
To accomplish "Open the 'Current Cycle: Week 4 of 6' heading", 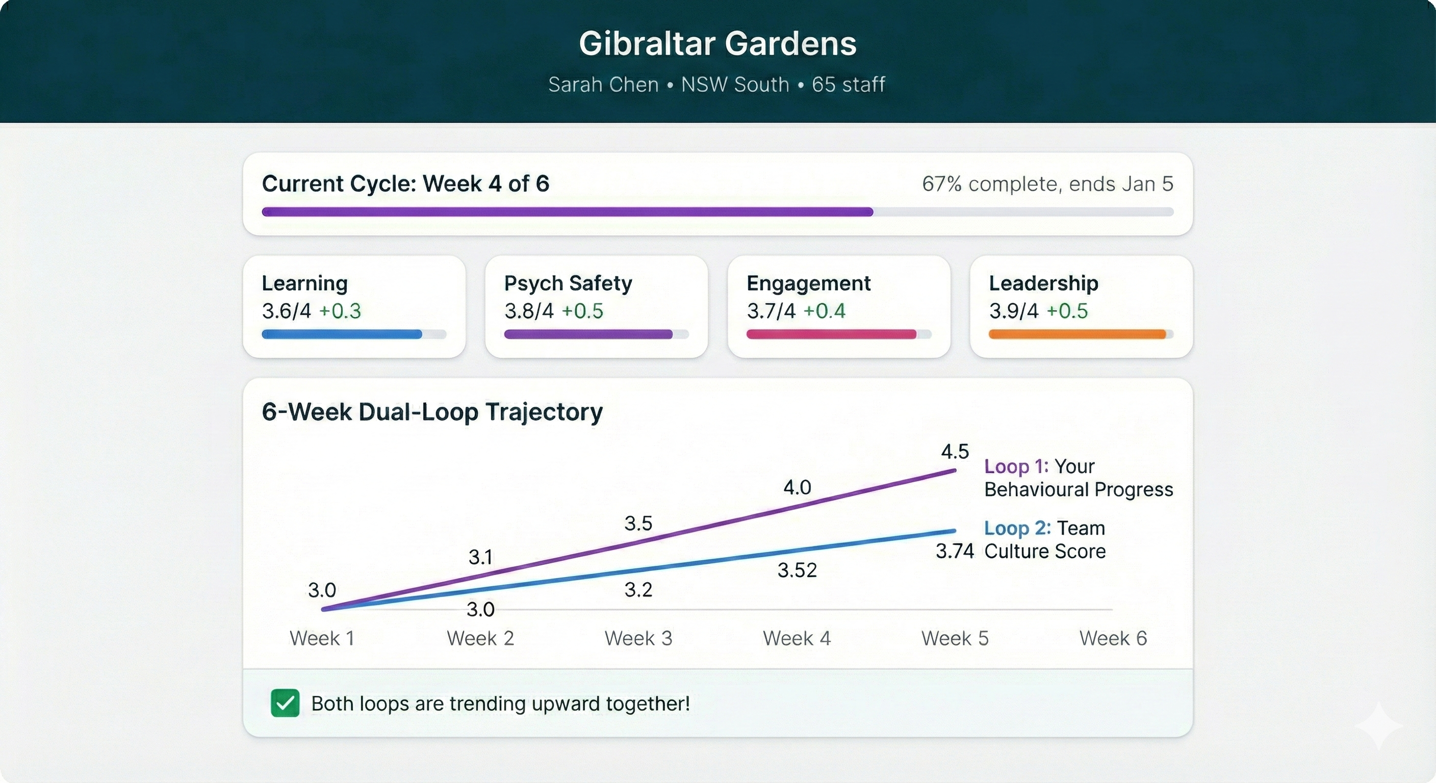I will 406,184.
